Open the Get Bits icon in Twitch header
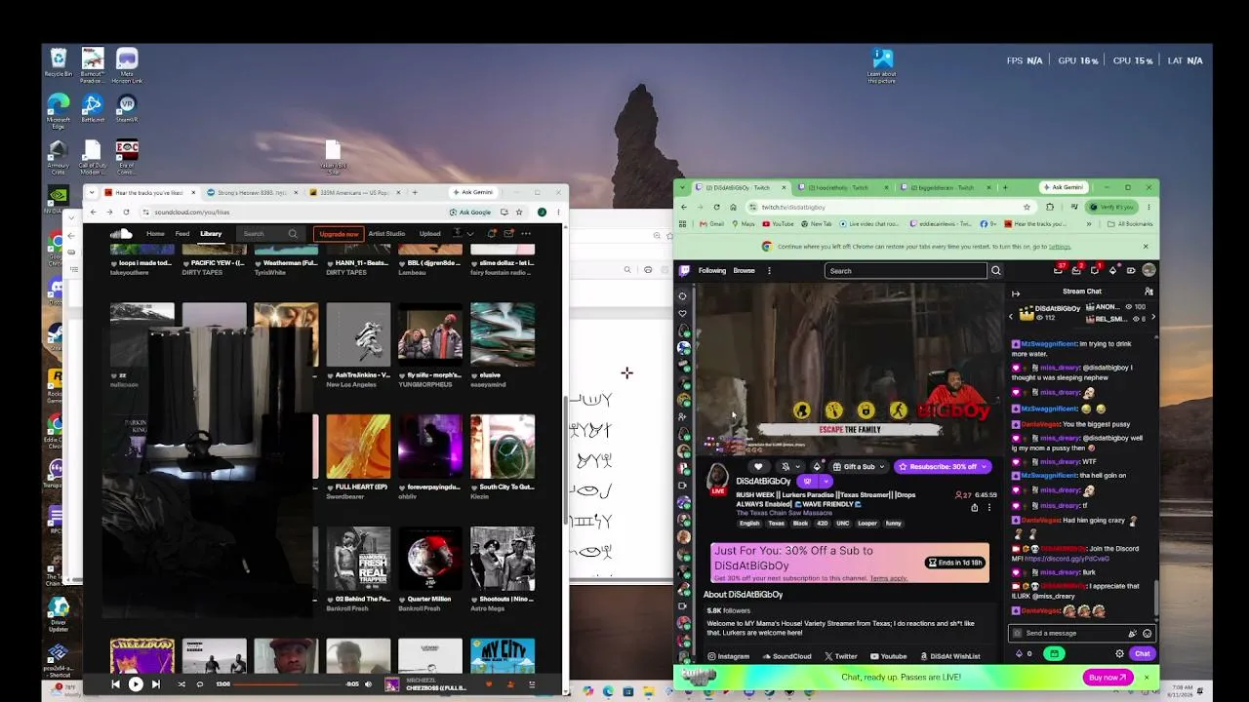Viewport: 1249px width, 702px height. pyautogui.click(x=1113, y=270)
